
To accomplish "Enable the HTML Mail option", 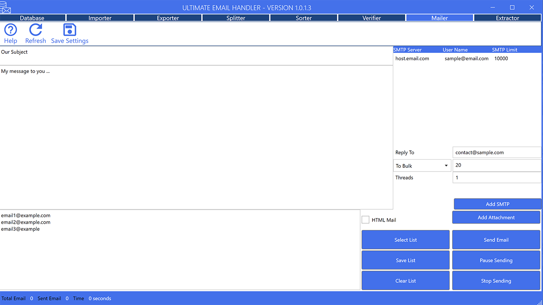I will (365, 219).
